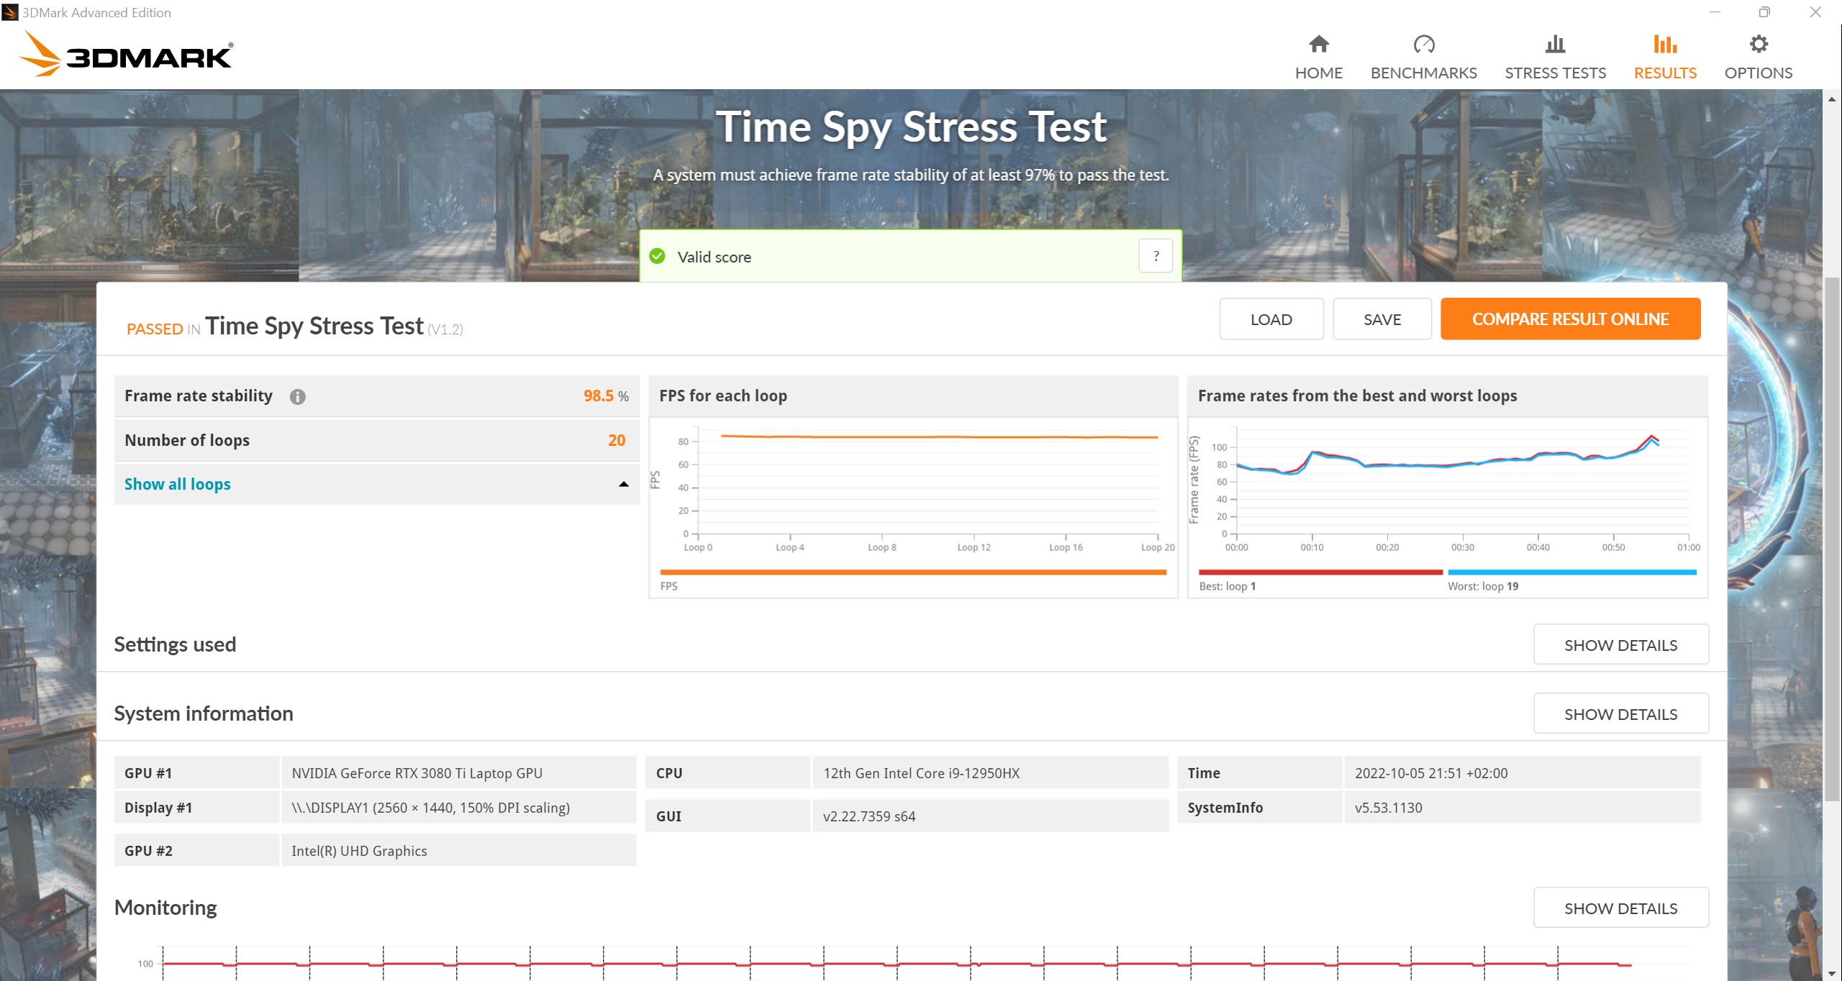Click the SAVE button
This screenshot has width=1842, height=981.
[1381, 319]
